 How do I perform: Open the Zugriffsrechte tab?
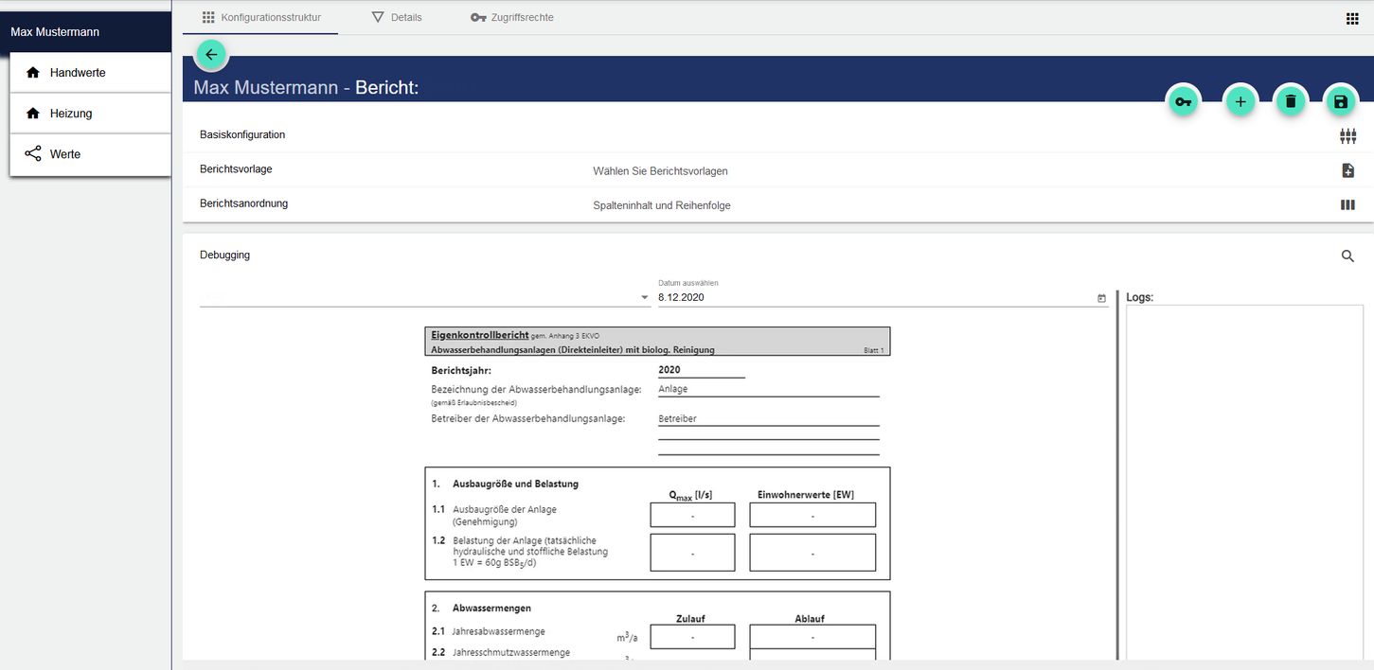512,16
